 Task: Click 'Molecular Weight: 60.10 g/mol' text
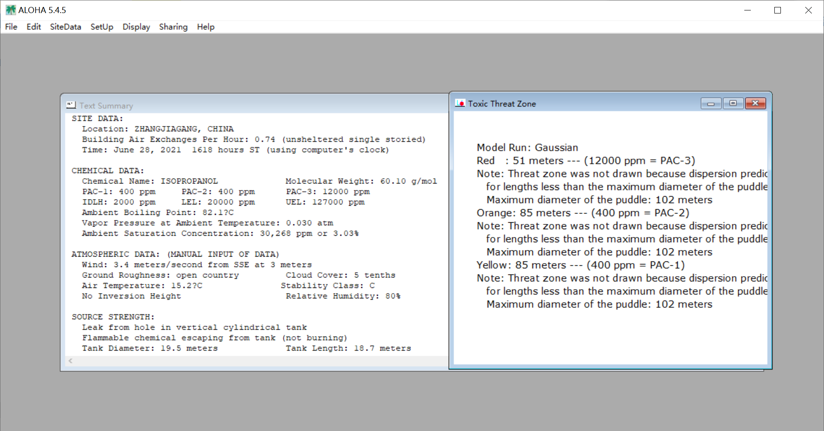tap(361, 181)
